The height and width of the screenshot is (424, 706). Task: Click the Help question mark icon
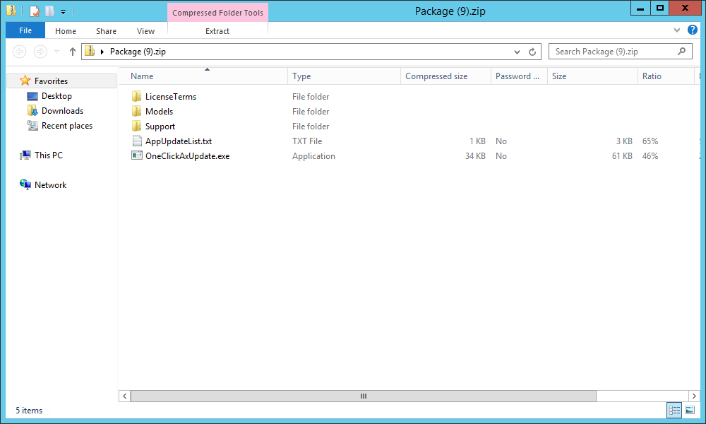point(693,30)
